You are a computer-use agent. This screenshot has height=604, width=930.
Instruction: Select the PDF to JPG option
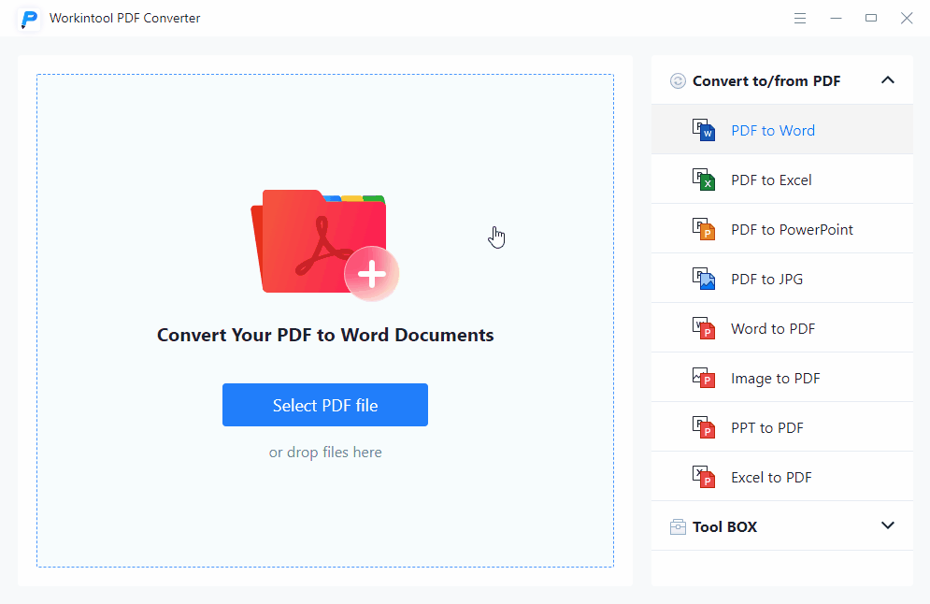[x=781, y=279]
